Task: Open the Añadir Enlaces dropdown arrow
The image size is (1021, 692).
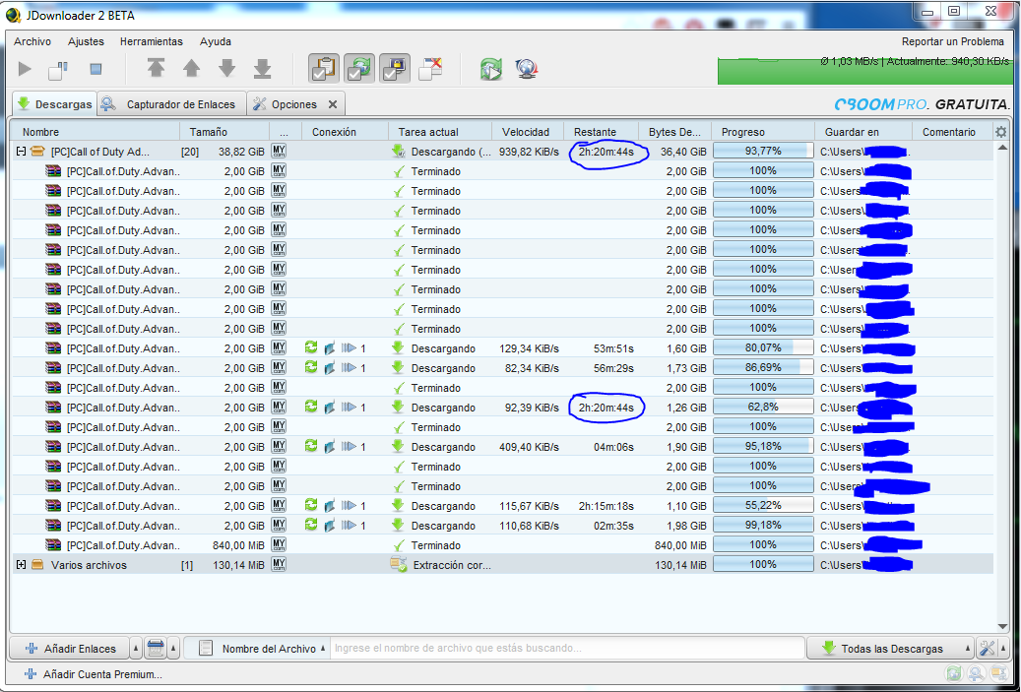Action: pyautogui.click(x=136, y=649)
